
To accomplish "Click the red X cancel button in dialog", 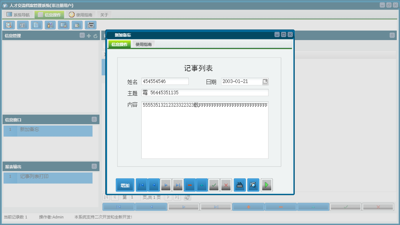I will [x=226, y=185].
